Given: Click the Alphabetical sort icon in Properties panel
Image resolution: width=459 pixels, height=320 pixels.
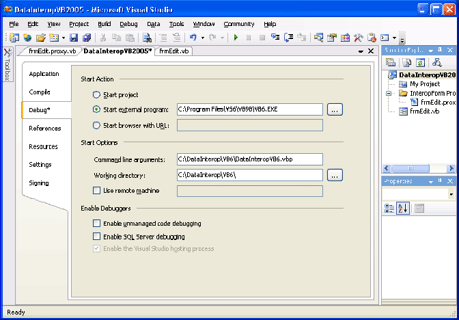Looking at the screenshot, I should (x=403, y=209).
